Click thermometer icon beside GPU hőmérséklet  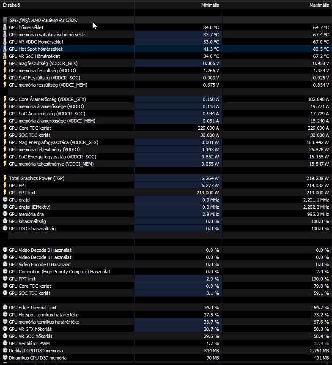pos(5,27)
